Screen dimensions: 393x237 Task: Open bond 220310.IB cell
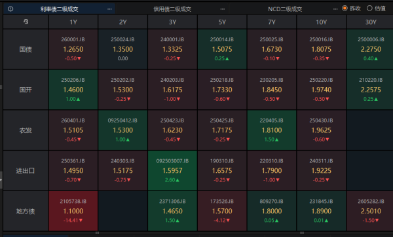click(x=272, y=171)
